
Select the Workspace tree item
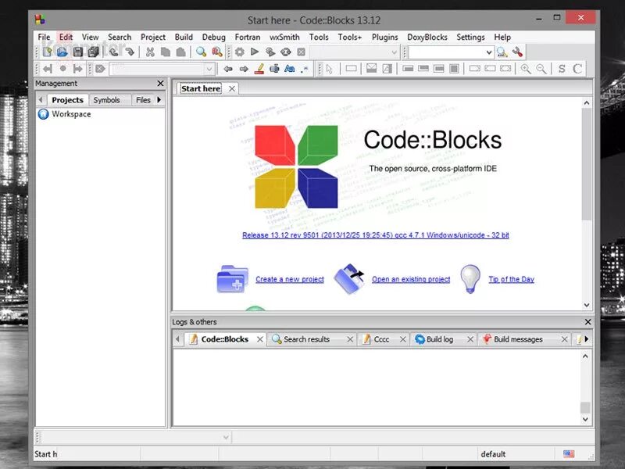click(71, 114)
